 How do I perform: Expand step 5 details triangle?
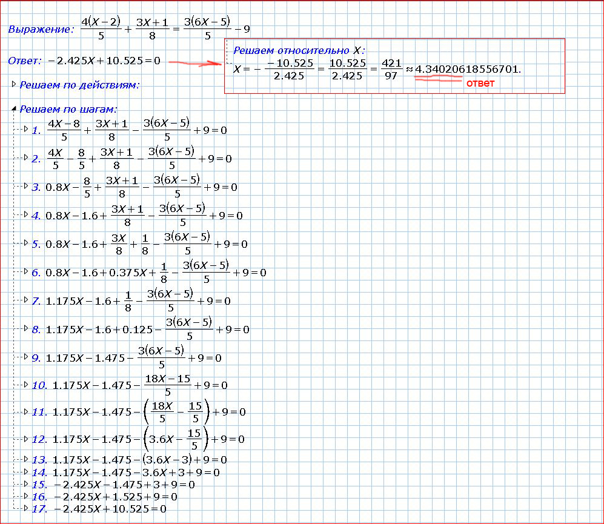pos(26,243)
